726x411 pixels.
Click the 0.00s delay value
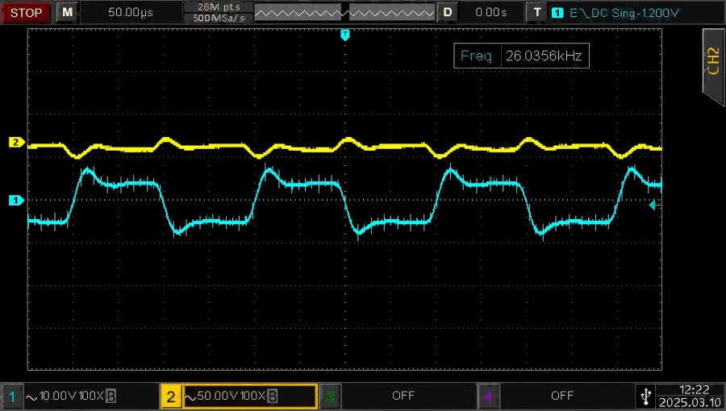point(490,12)
